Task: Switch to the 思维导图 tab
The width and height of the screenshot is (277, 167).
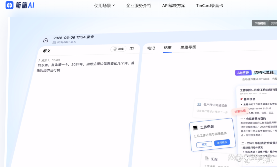Action: pos(188,47)
